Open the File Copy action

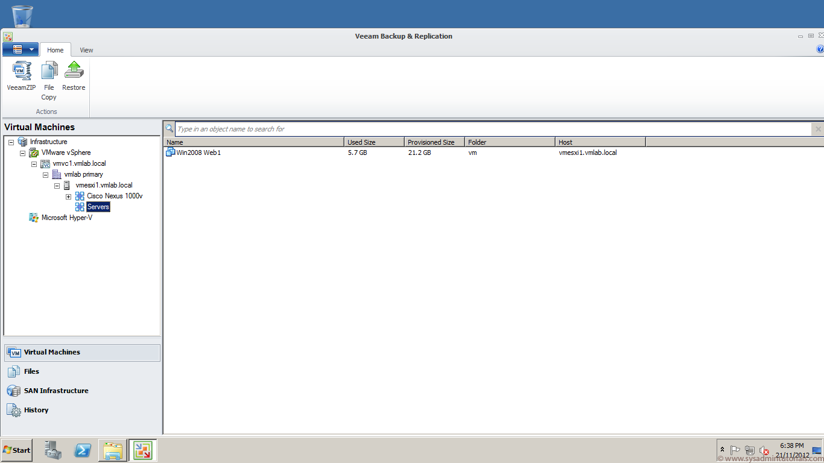[49, 81]
